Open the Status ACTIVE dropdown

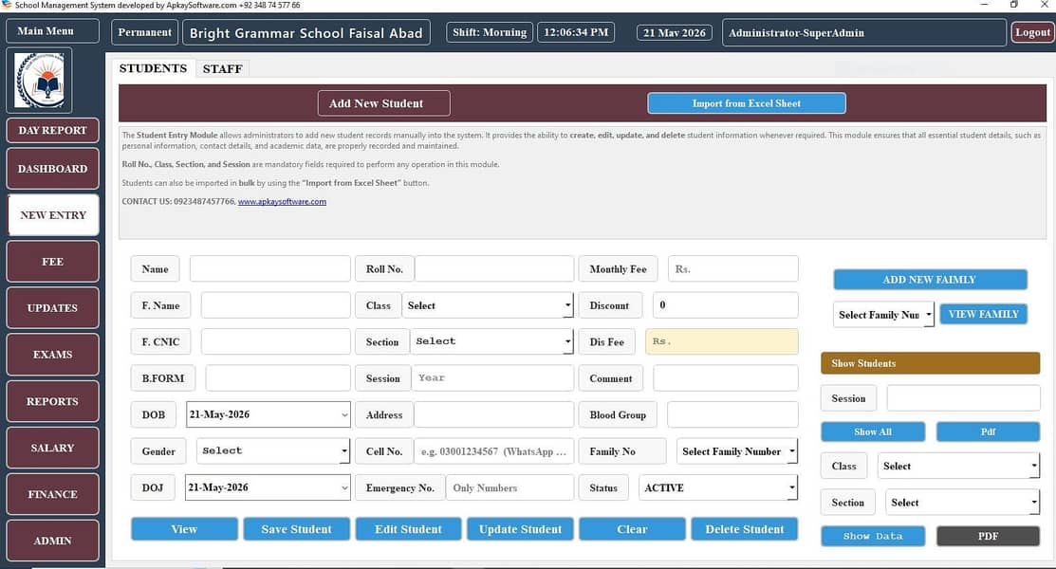pyautogui.click(x=718, y=487)
